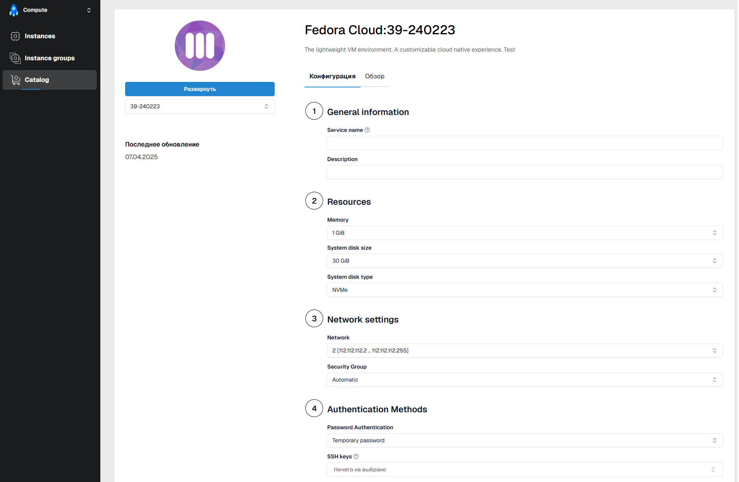Click the Instance groups sidebar icon

tap(15, 58)
